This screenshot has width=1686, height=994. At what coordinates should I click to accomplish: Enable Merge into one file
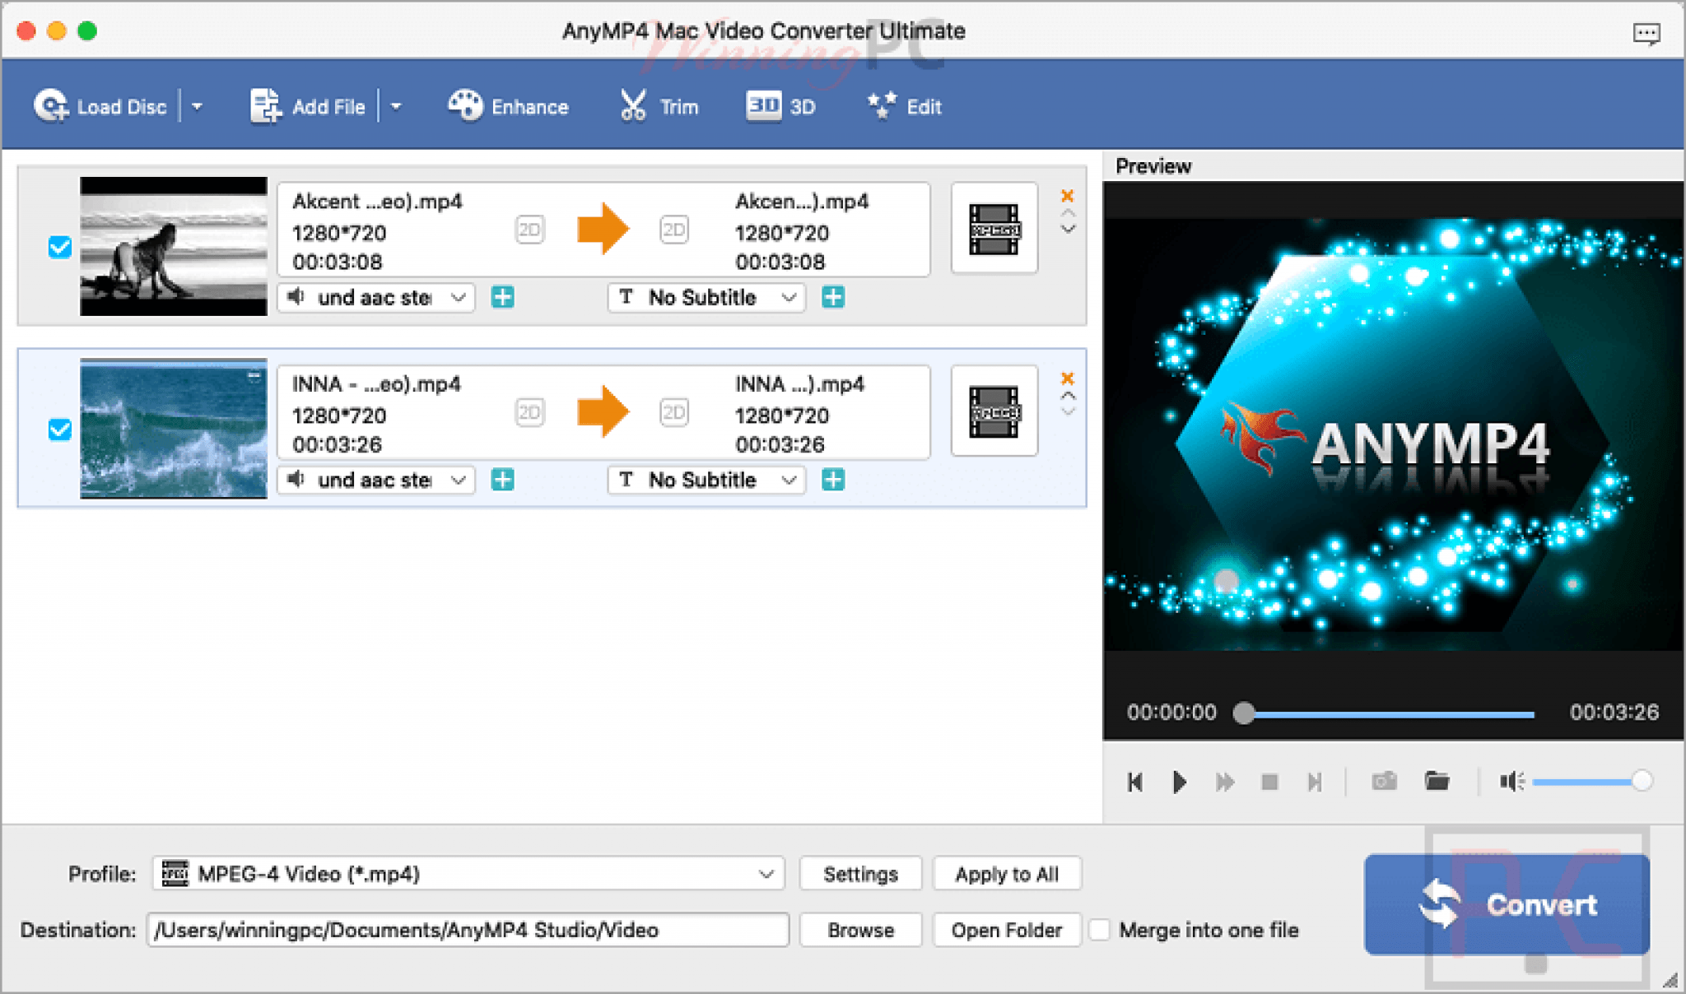click(1101, 930)
